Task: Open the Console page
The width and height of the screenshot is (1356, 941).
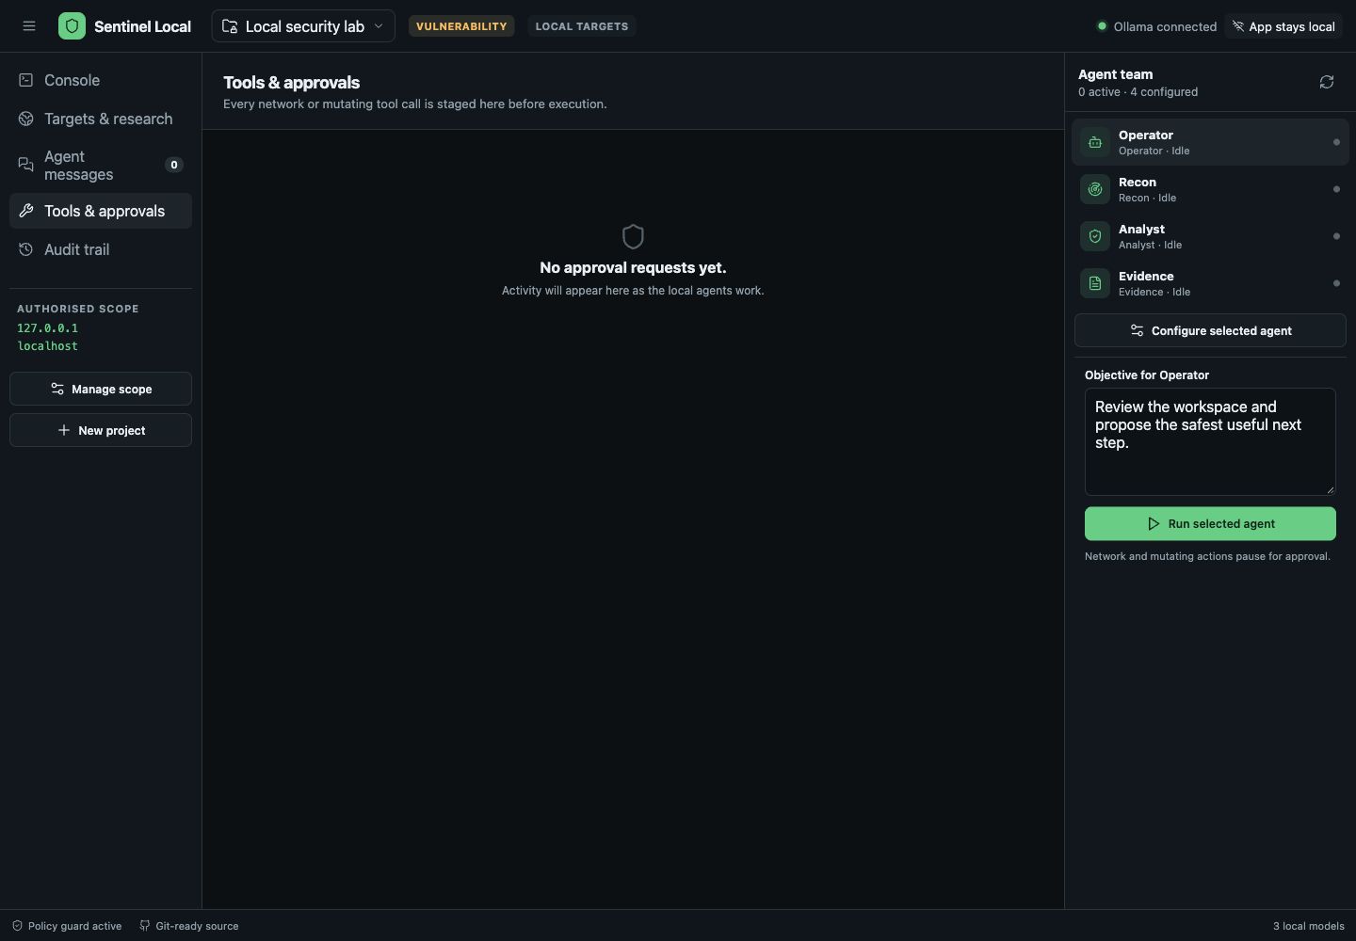Action: click(x=101, y=81)
